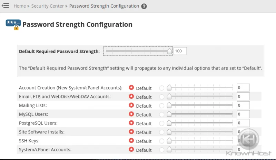Focus the MySQL Users strength value field
The height and width of the screenshot is (160, 276).
243,114
